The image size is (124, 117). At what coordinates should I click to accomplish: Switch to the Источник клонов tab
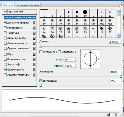[28, 5]
